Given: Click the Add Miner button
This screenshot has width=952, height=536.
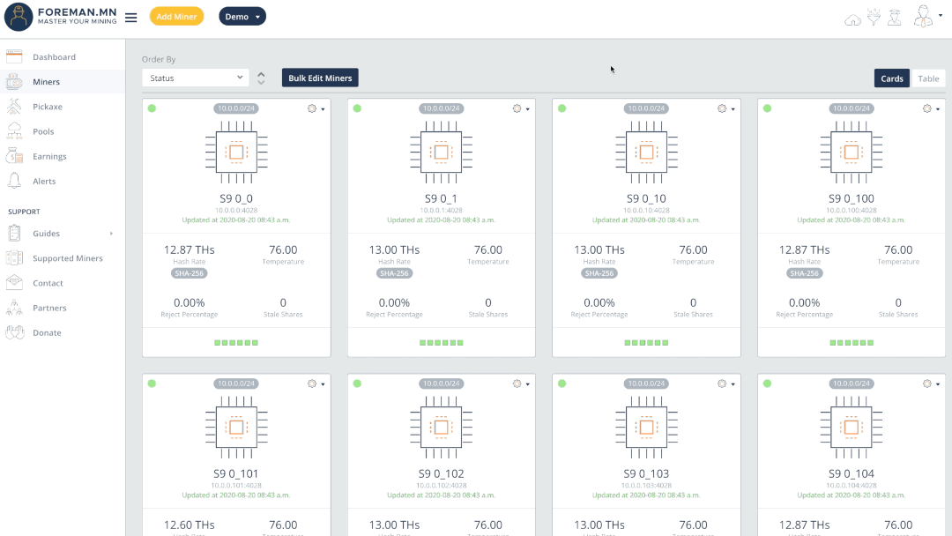Looking at the screenshot, I should (x=176, y=17).
